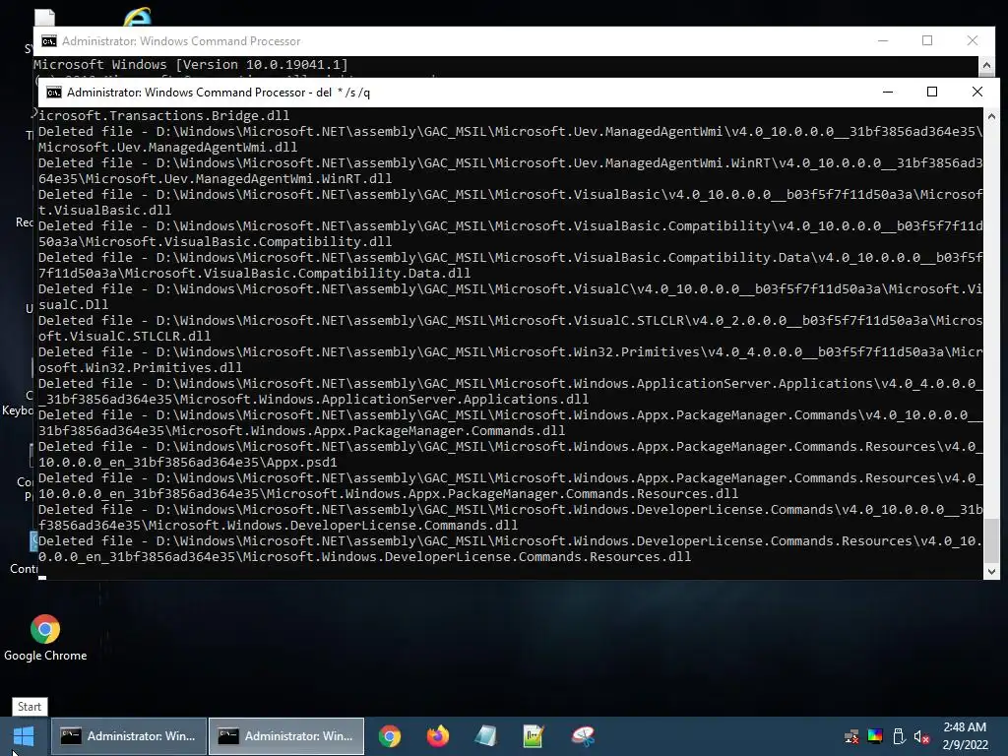Image resolution: width=1008 pixels, height=756 pixels.
Task: Click the 't.VisualBasic.dll' line
Action: (x=104, y=211)
